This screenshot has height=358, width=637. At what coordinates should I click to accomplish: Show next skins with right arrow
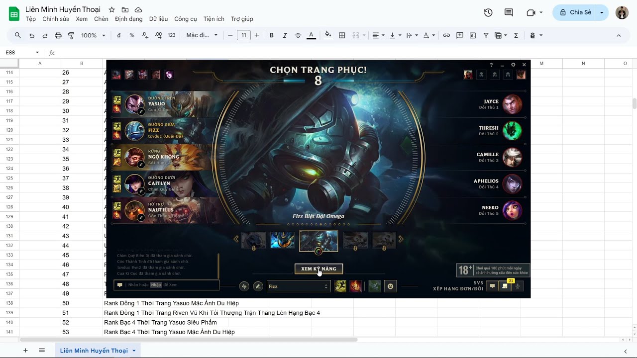coord(401,239)
